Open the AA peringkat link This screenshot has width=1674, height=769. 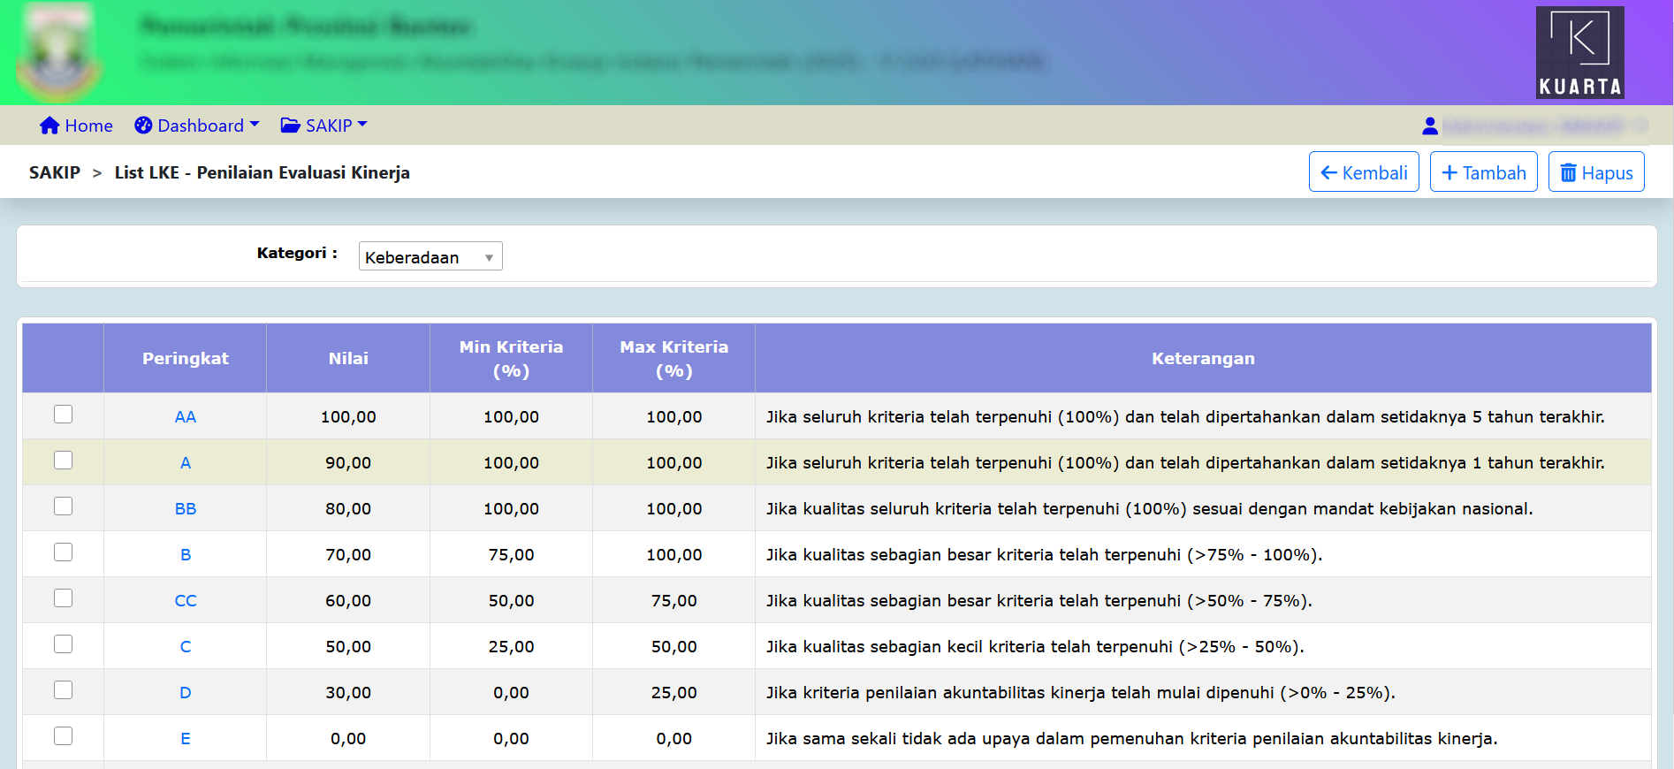point(186,417)
